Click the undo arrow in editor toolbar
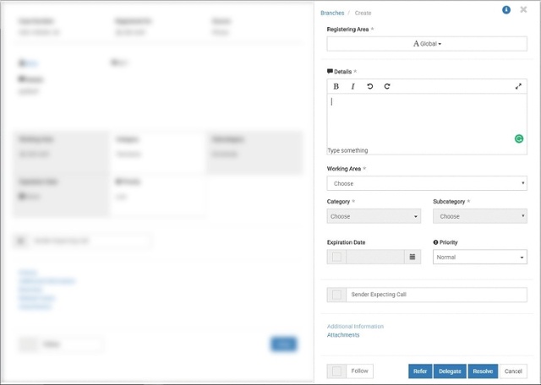 (x=369, y=86)
